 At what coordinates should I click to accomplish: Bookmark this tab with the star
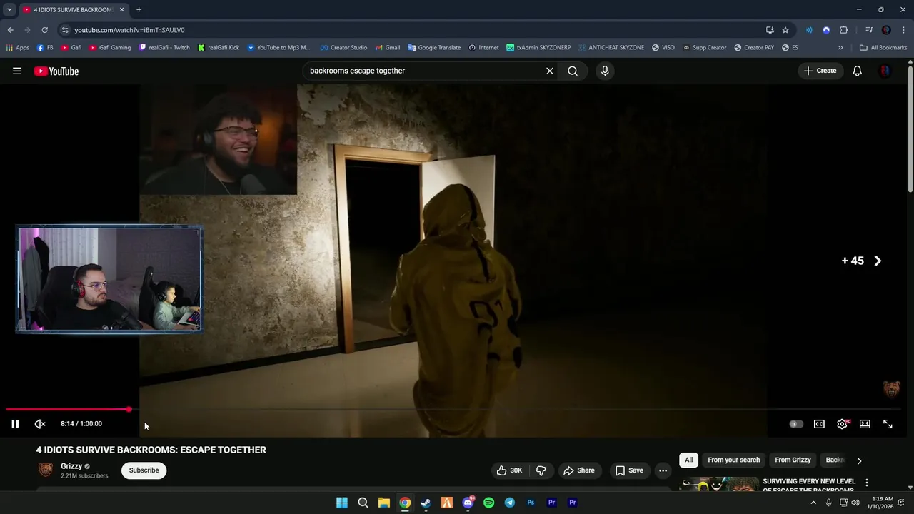pos(785,30)
